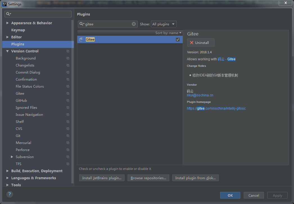The image size is (294, 204).
Task: Cancel the Settings dialog
Action: [254, 195]
